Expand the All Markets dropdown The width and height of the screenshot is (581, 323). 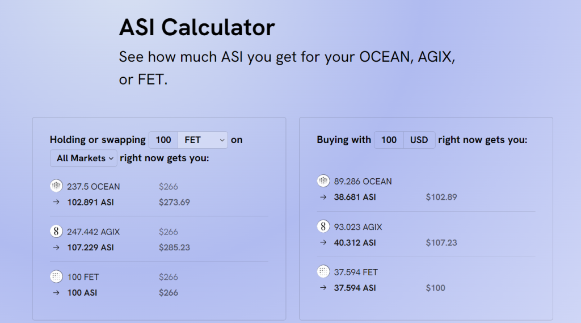84,158
